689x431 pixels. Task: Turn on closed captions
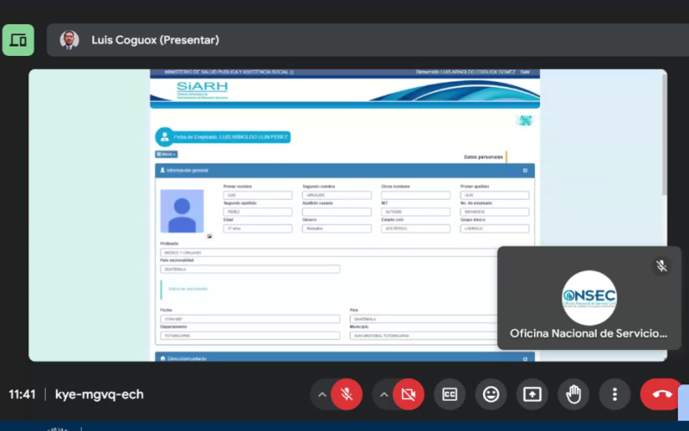click(x=450, y=394)
